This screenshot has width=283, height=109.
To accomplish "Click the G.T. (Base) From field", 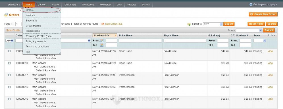I will pyautogui.click(x=223, y=41).
